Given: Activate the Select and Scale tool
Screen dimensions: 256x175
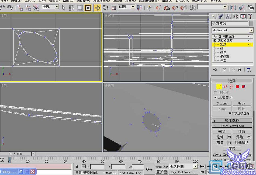Looking at the screenshot, I should 114,8.
